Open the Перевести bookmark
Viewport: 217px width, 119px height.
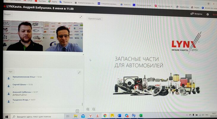pos(66,2)
